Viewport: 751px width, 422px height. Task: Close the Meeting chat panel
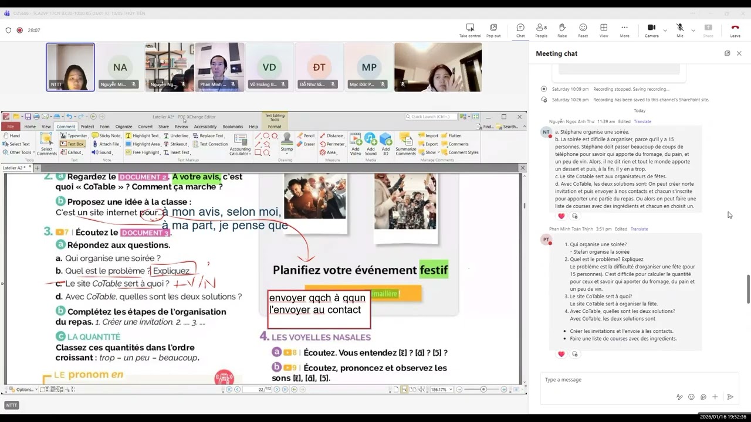coord(739,53)
